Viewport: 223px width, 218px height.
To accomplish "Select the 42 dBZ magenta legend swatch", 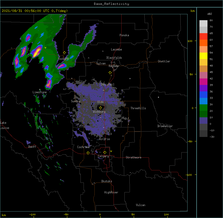I will click(203, 82).
